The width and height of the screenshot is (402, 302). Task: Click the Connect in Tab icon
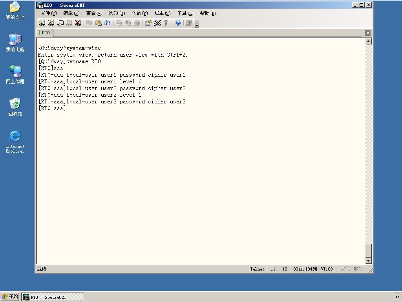tap(60, 23)
